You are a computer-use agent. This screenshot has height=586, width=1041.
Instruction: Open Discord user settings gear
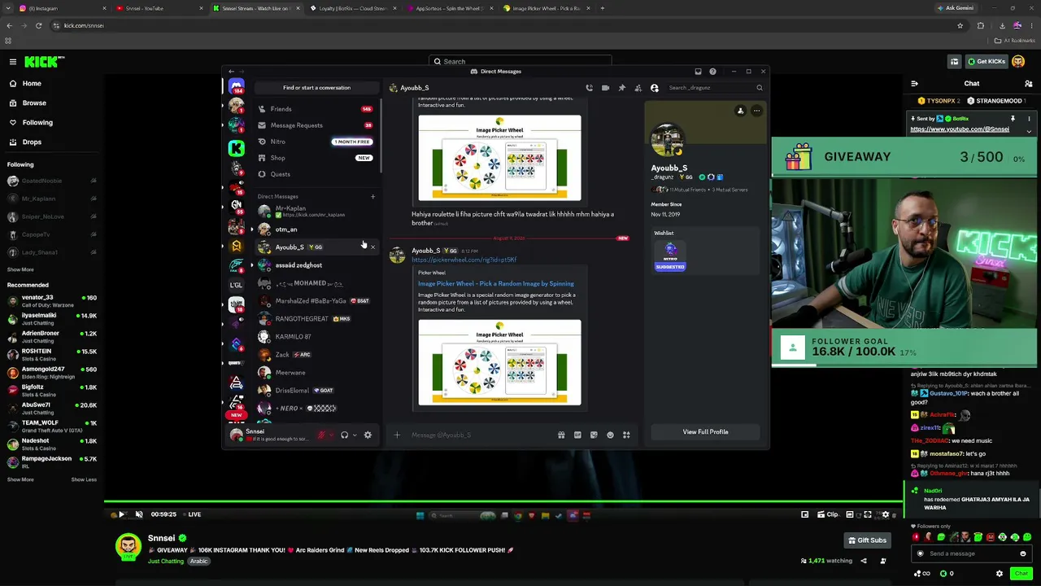click(368, 435)
